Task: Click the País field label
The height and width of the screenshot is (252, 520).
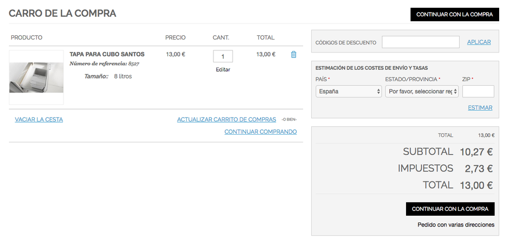Action: [321, 79]
